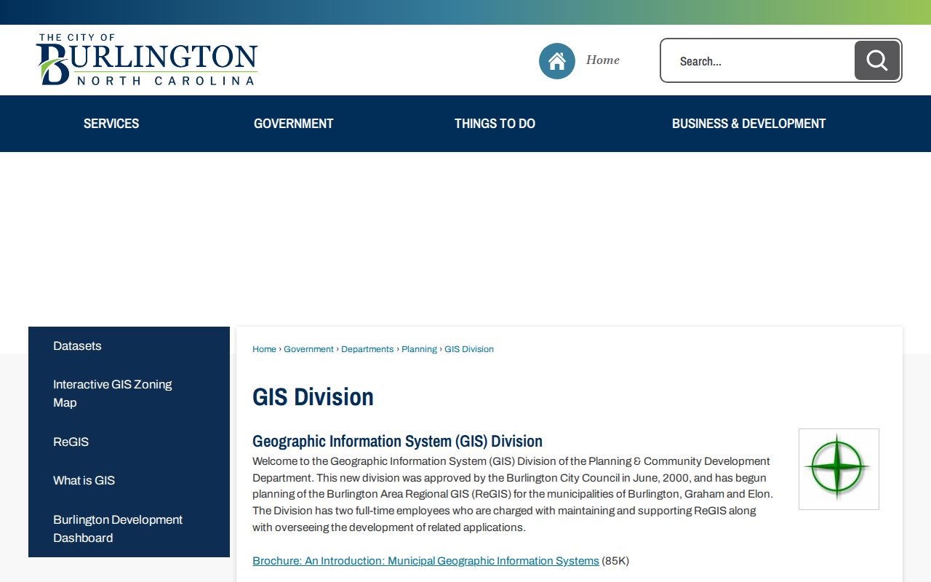Open Burlington Development Dashboard link
The width and height of the screenshot is (931, 582).
[x=129, y=529]
